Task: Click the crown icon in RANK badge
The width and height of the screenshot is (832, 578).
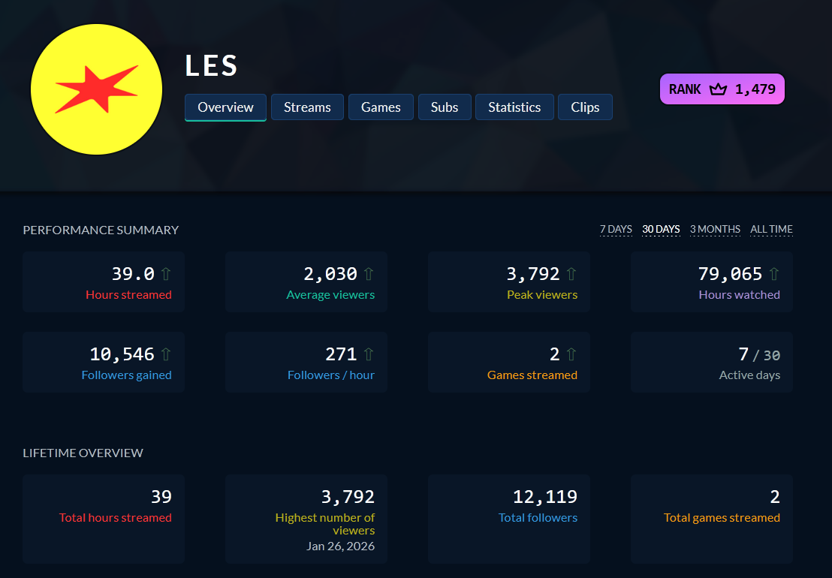Action: click(x=718, y=89)
